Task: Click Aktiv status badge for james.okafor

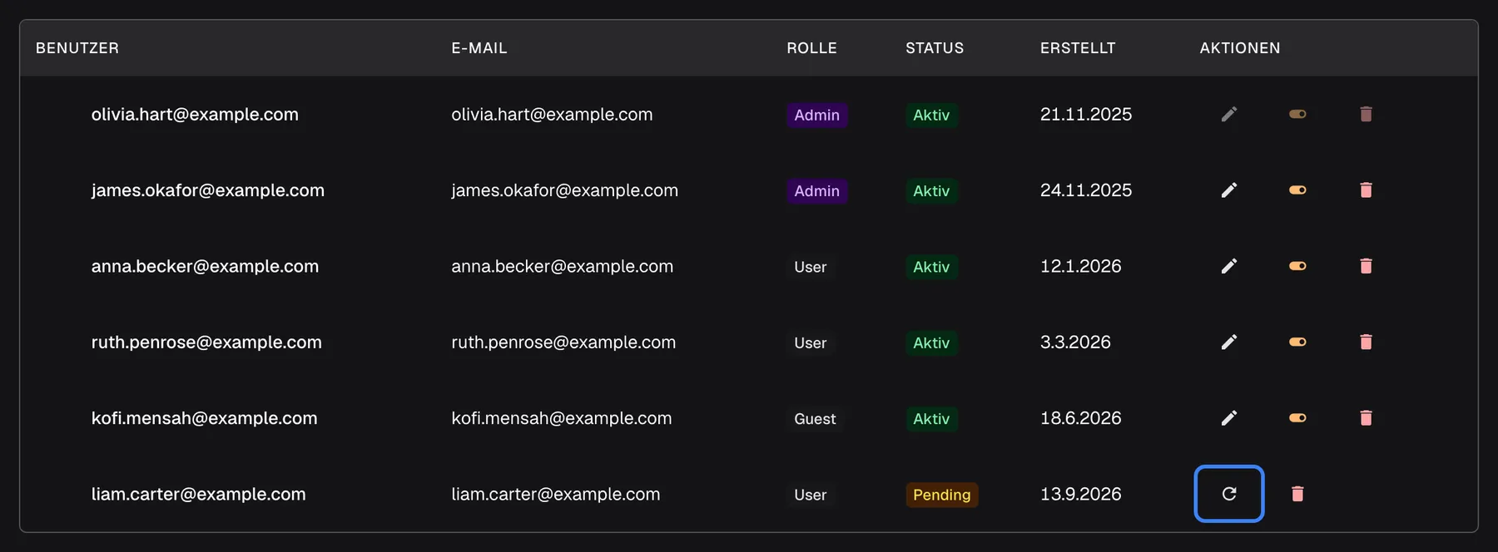Action: [931, 191]
